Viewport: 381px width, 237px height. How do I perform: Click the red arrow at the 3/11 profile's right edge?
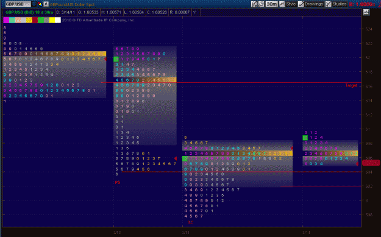pyautogui.click(x=291, y=148)
